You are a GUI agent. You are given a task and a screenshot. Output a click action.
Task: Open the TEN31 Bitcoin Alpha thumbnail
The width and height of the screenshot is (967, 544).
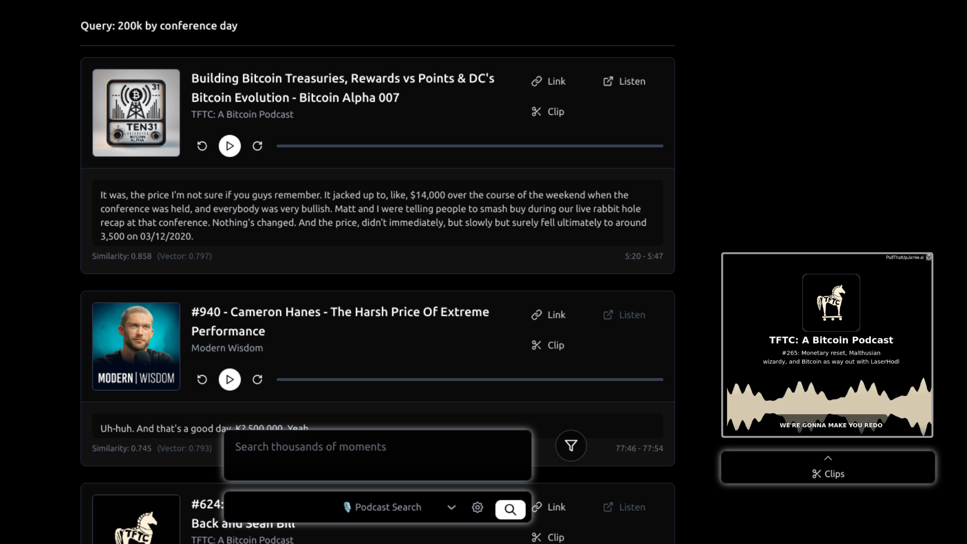[136, 113]
